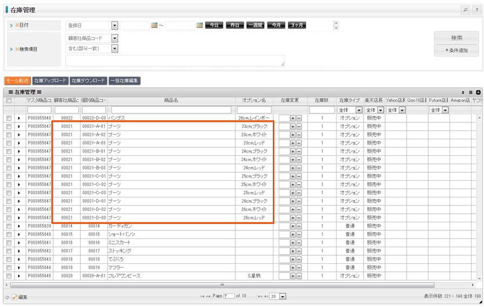Click the 在庫アップロード tab button
Viewport: 484px width, 307px height.
pyautogui.click(x=50, y=80)
